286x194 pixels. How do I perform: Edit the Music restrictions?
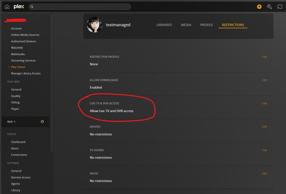pos(264,173)
